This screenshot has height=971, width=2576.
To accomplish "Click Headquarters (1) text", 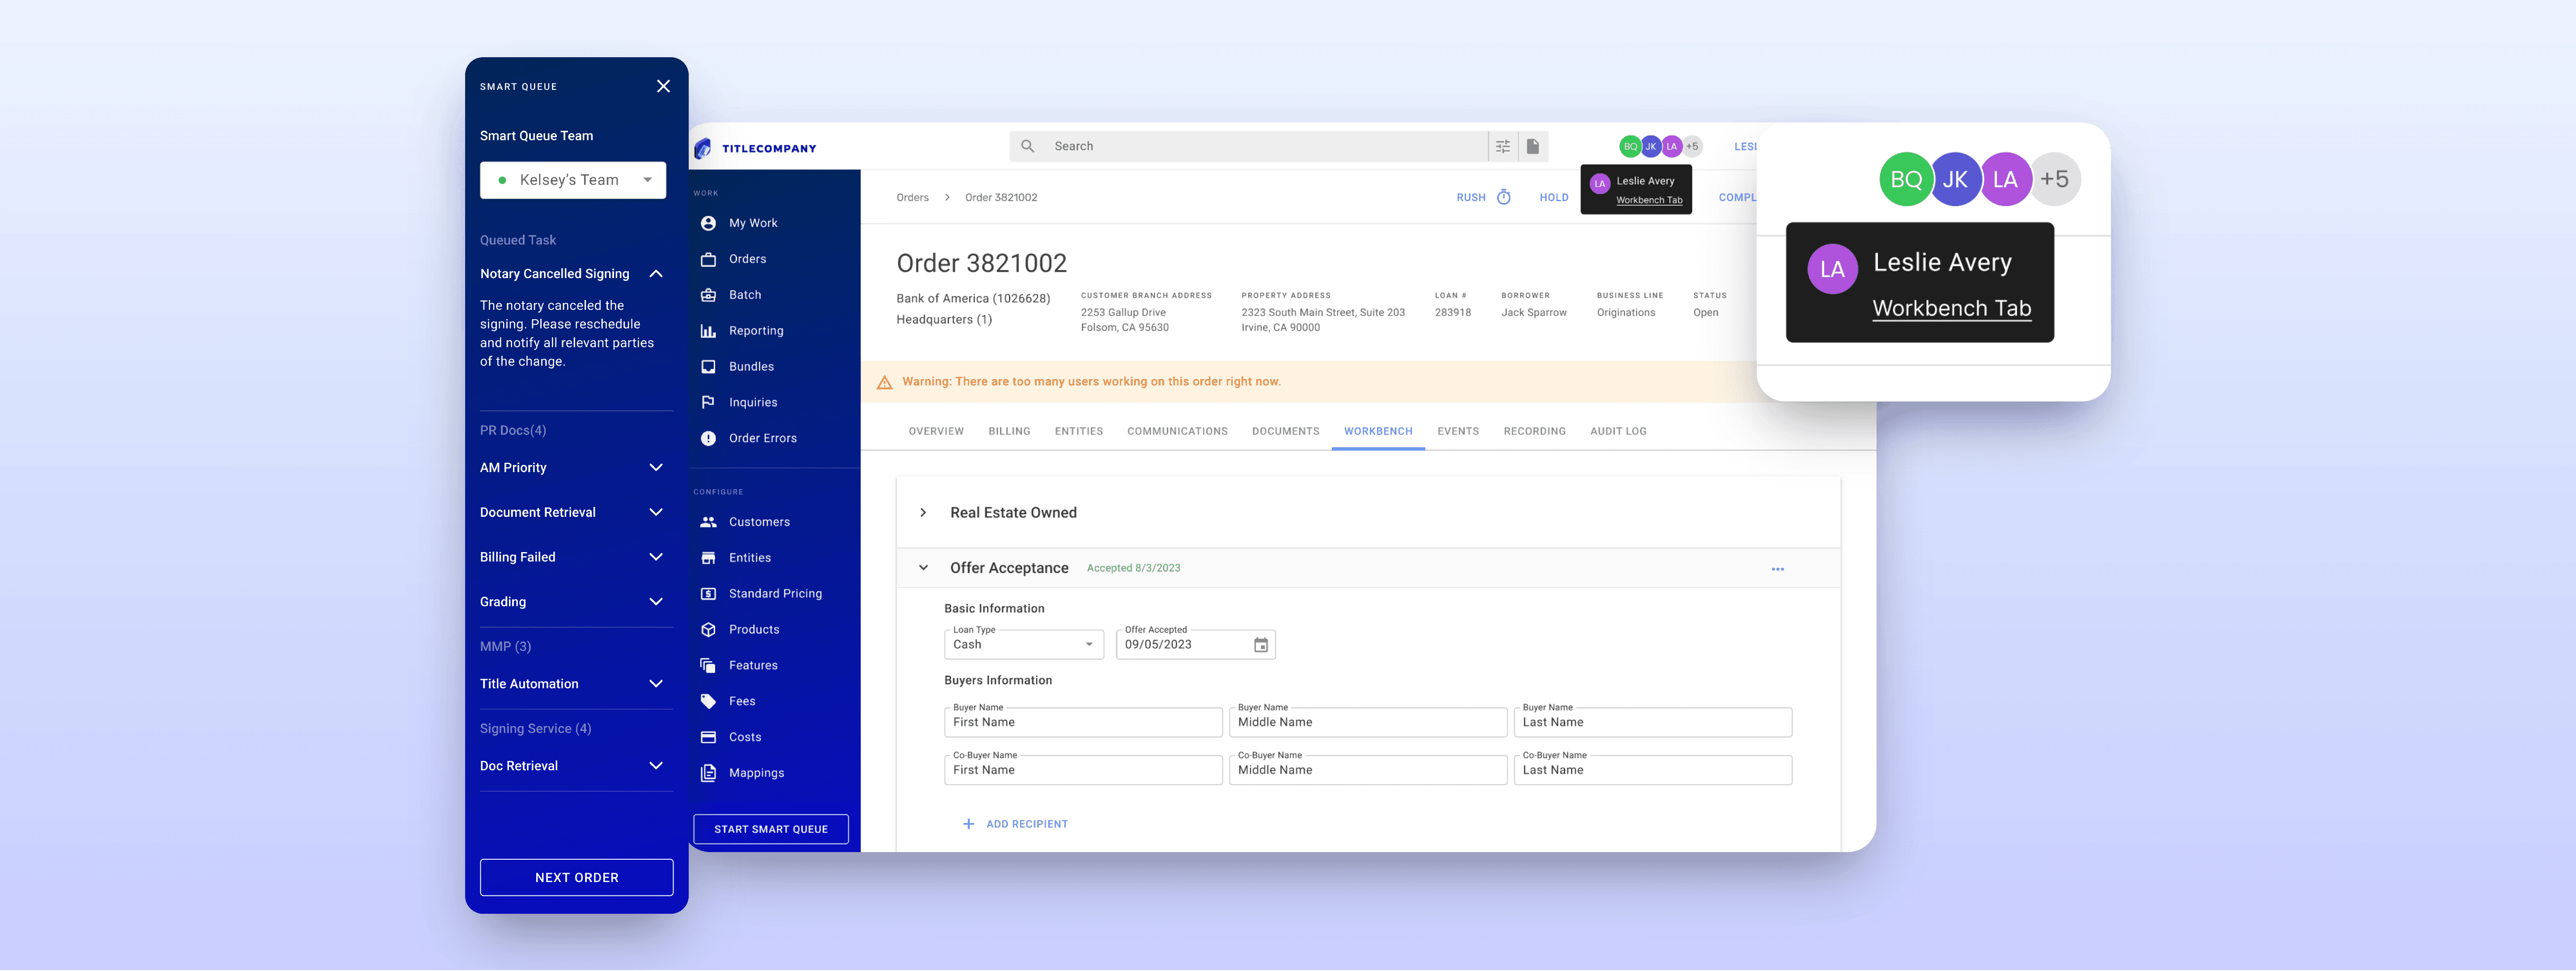I will click(x=944, y=319).
